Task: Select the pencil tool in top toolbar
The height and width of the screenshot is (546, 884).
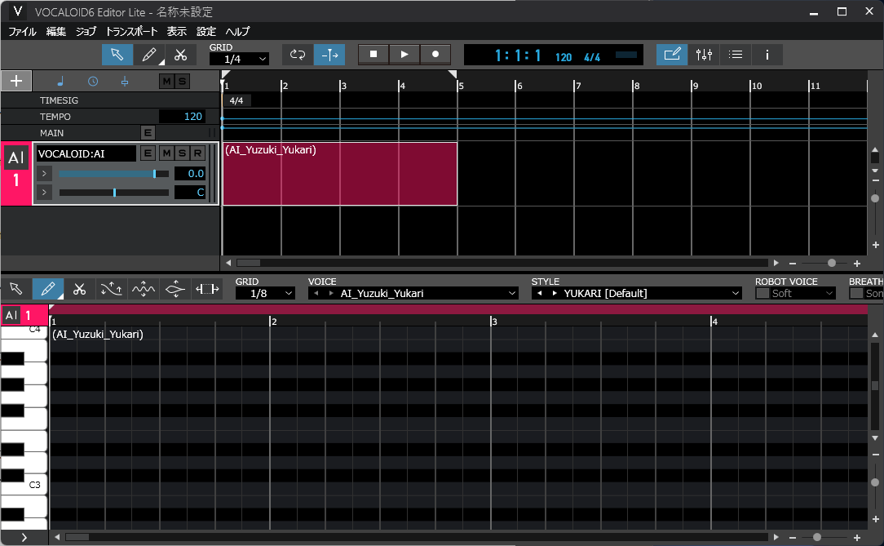Action: tap(149, 55)
